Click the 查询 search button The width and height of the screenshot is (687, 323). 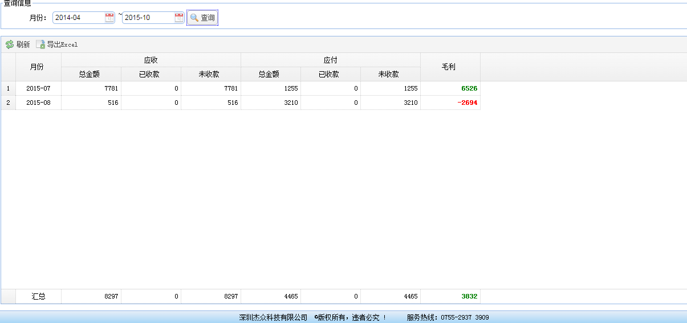tap(202, 18)
